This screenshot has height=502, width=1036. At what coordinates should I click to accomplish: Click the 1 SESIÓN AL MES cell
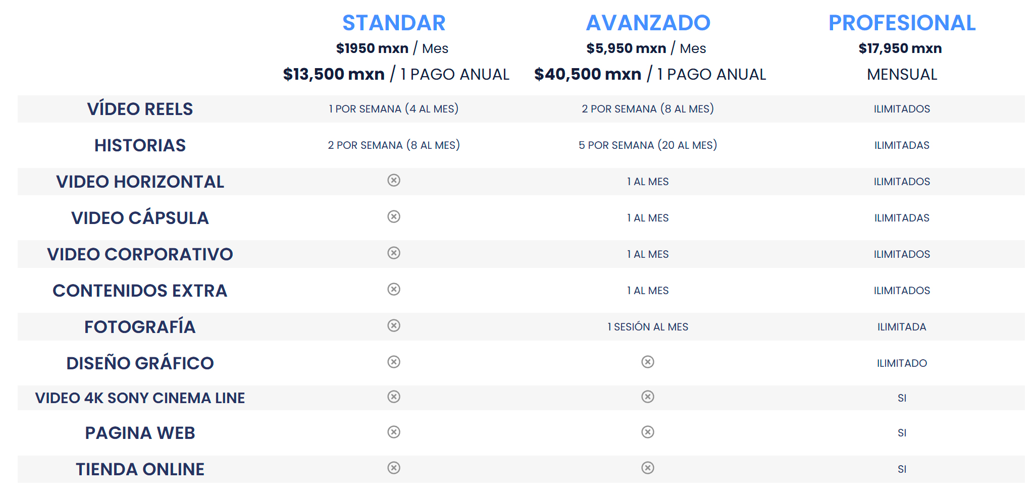[648, 327]
